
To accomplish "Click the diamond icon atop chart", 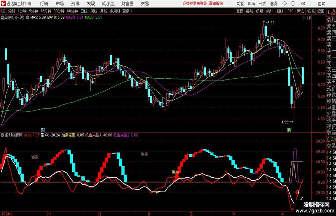I will [x=303, y=18].
